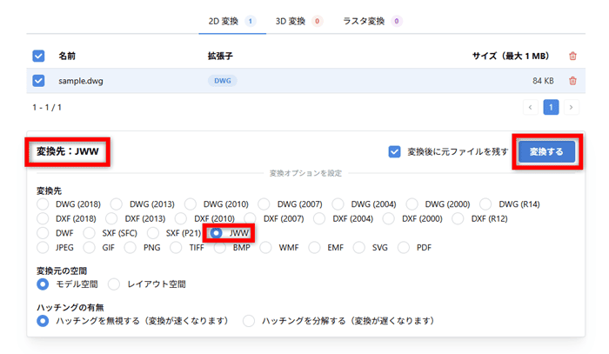
Task: Select DWG (2013) output format
Action: tap(116, 204)
